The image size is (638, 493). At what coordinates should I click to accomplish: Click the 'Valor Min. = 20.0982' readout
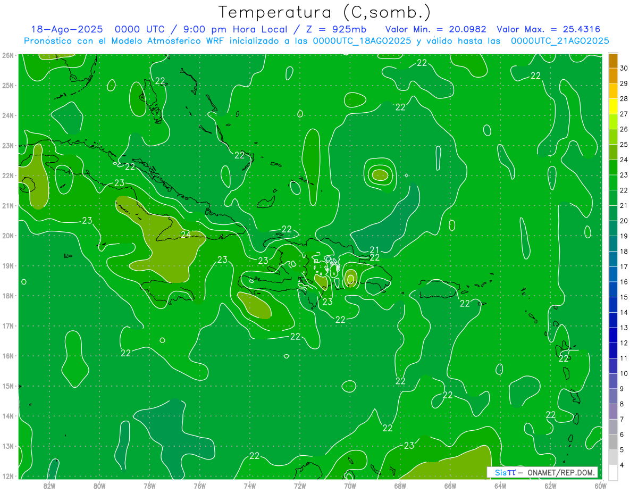tap(435, 29)
